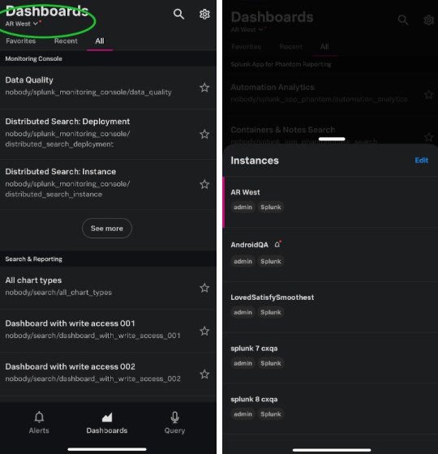Select the LovedSatisfySmoothest instance

tap(330, 306)
